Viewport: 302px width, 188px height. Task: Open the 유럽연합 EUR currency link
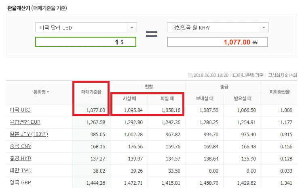[x=25, y=122]
